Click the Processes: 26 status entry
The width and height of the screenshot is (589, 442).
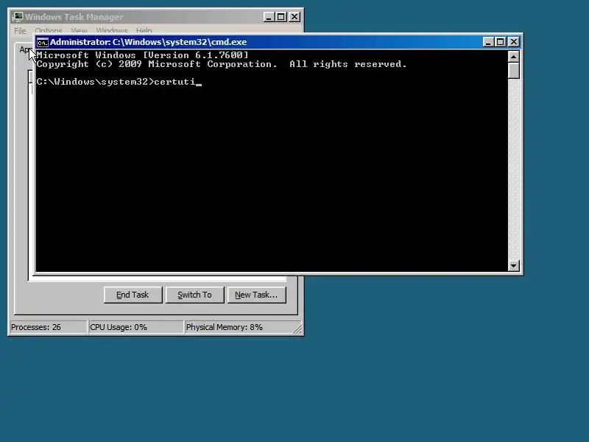48,327
